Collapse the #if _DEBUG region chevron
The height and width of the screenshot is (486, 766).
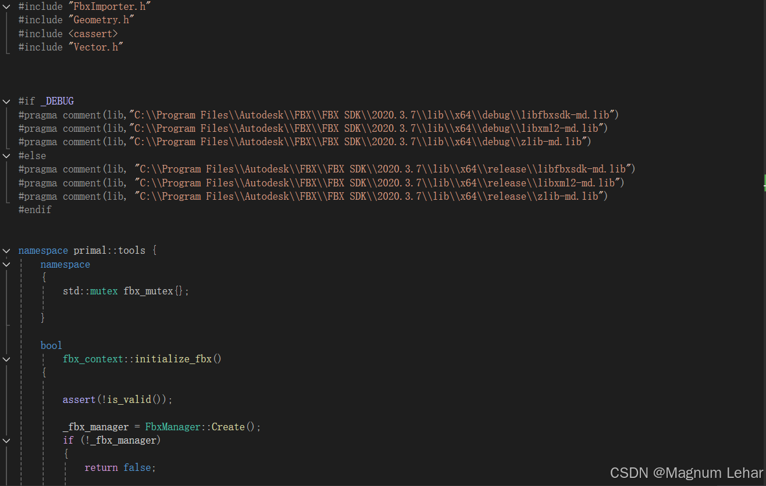6,102
